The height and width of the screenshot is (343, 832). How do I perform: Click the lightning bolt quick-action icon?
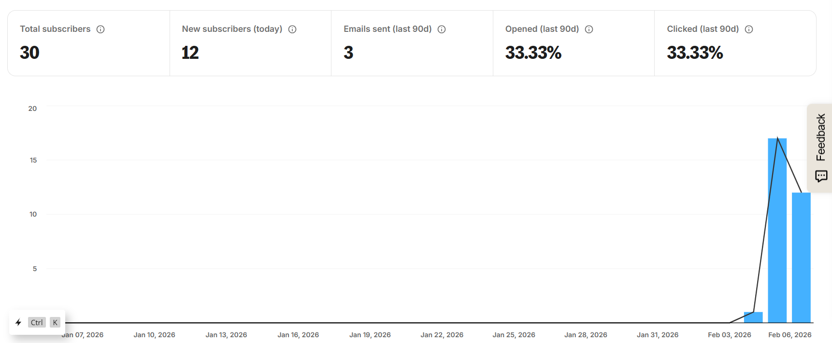[x=18, y=322]
